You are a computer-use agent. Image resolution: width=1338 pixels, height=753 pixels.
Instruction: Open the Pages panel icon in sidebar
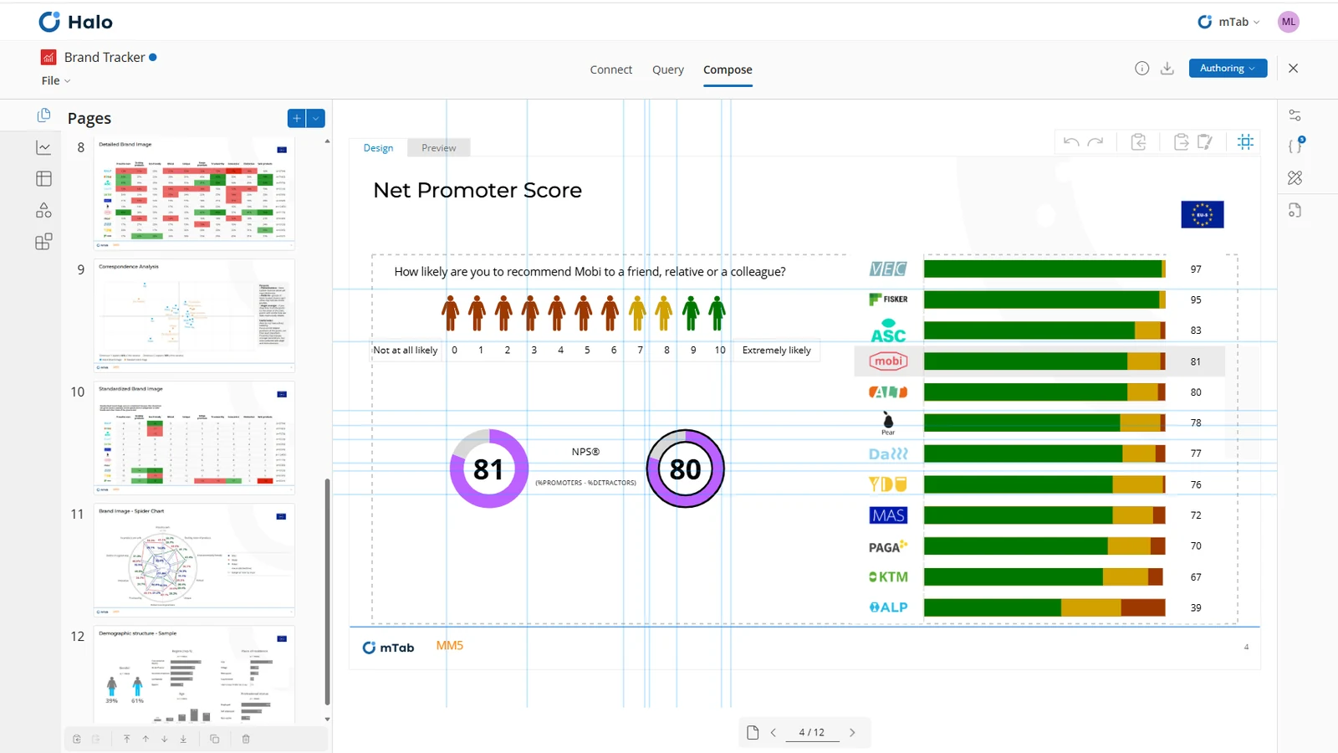click(x=44, y=115)
